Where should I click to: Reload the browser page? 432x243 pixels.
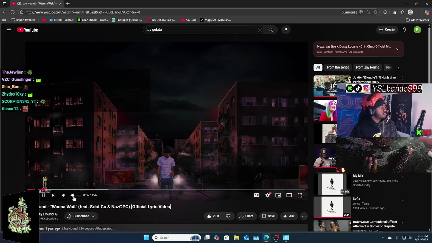tap(12, 12)
